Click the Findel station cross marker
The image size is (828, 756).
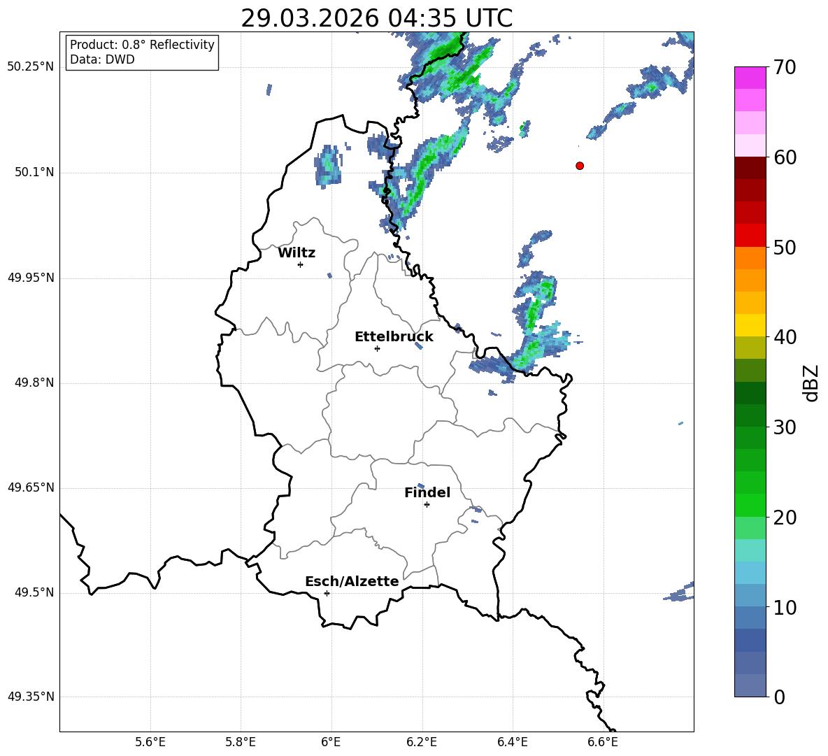click(x=427, y=505)
